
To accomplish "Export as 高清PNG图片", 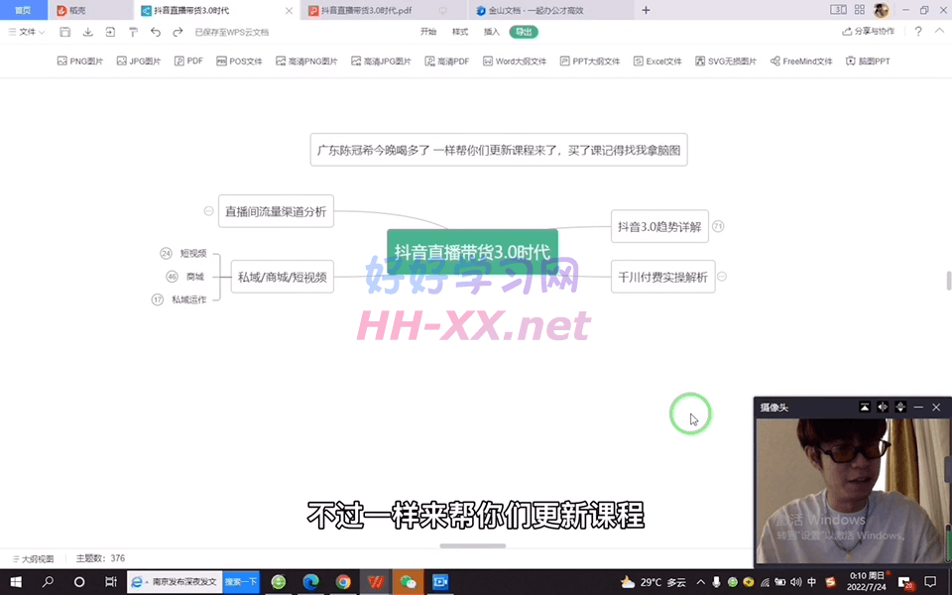I will [306, 61].
